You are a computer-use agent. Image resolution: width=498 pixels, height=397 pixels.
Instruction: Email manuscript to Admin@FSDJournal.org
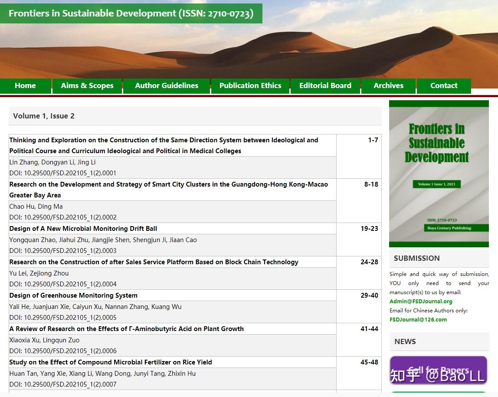pyautogui.click(x=417, y=301)
